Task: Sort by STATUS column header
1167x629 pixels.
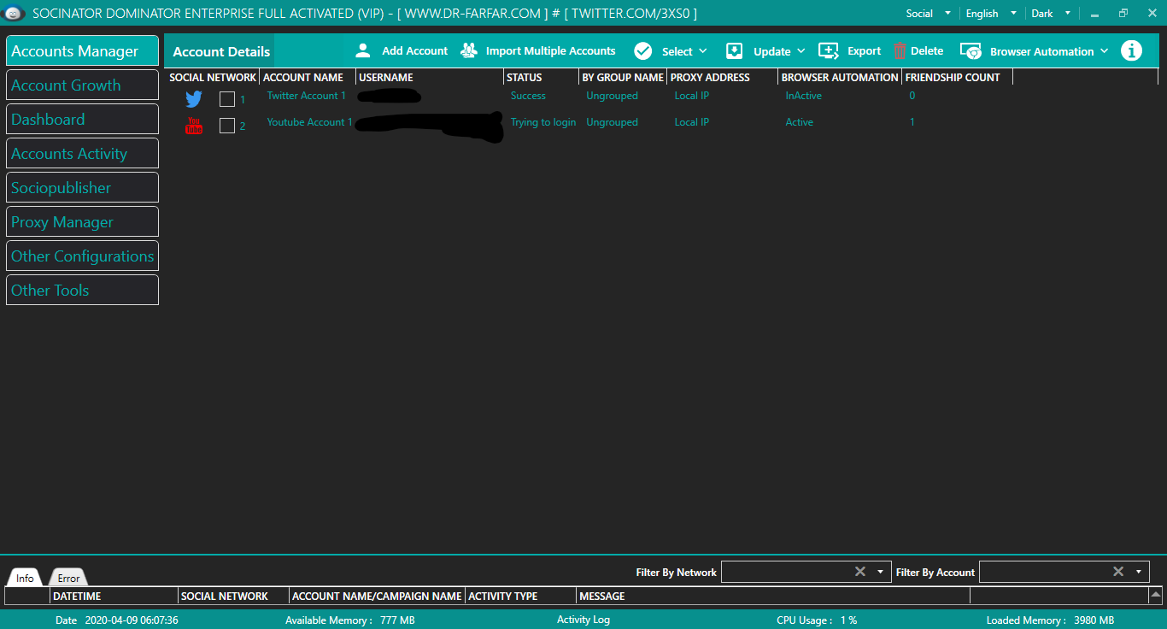Action: click(x=541, y=77)
